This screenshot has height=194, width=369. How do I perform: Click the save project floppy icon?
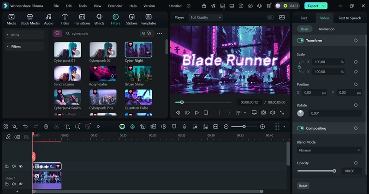pyautogui.click(x=241, y=6)
